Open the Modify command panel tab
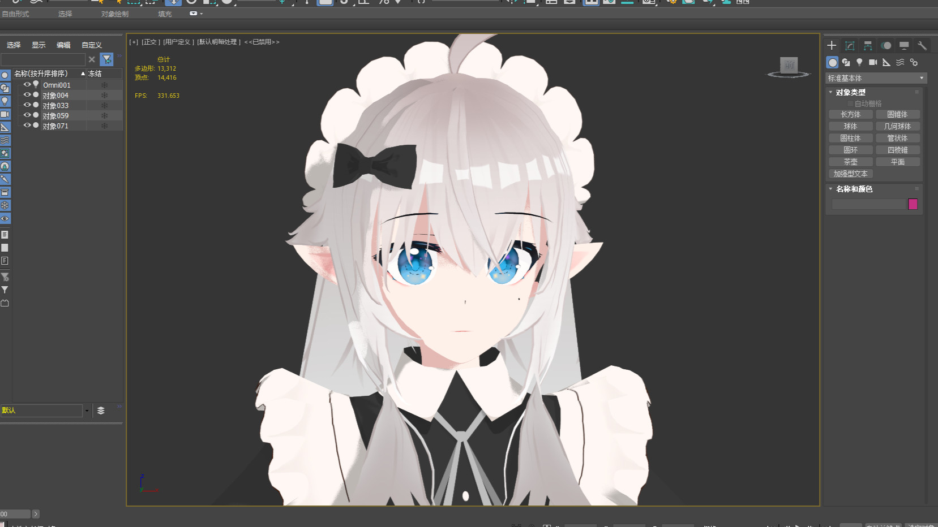 [850, 46]
